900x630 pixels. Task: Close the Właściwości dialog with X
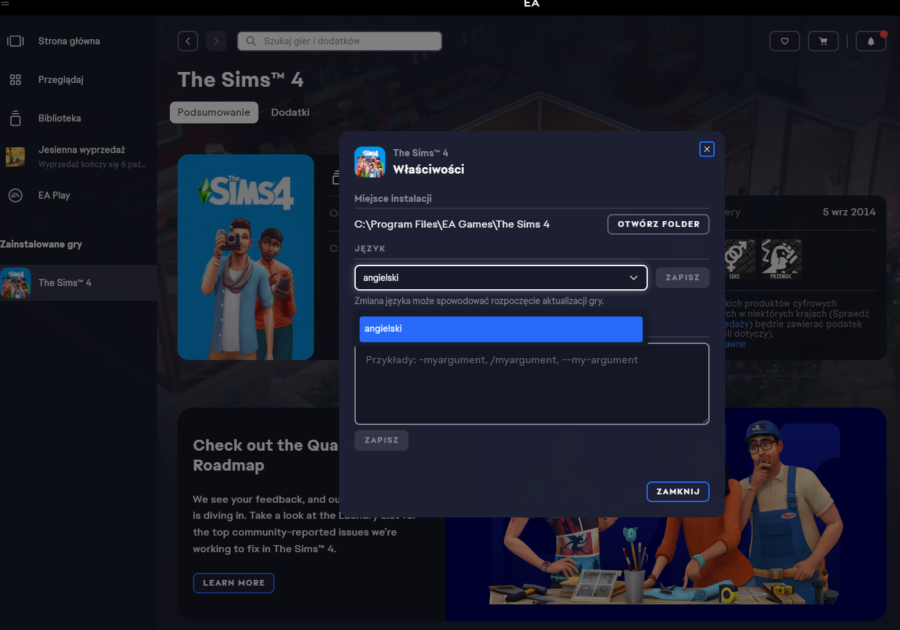click(x=706, y=149)
